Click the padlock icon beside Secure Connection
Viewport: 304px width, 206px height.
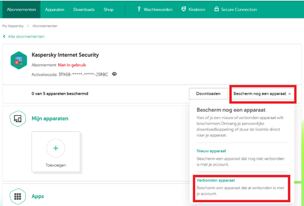(216, 9)
